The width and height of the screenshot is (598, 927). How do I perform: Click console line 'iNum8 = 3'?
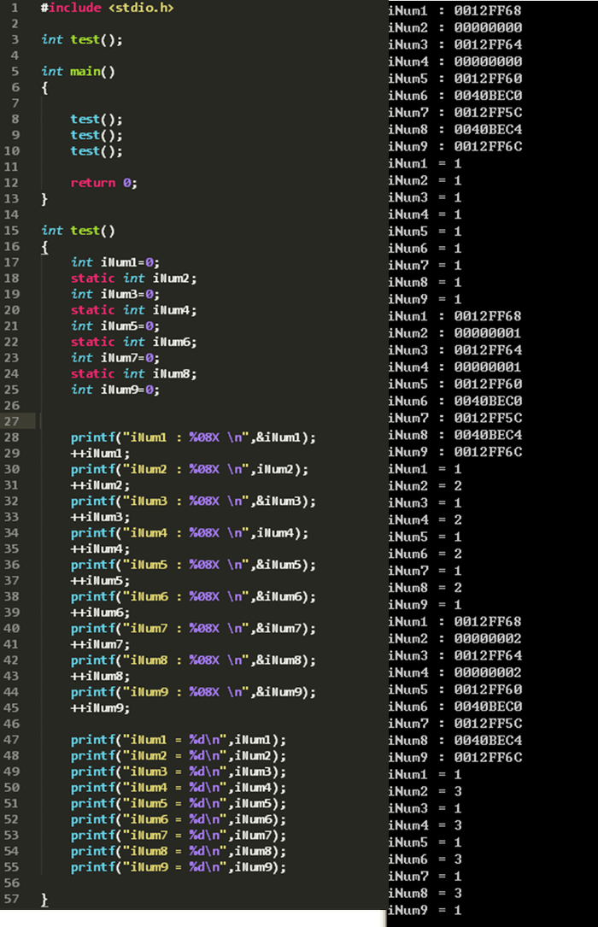[x=425, y=894]
